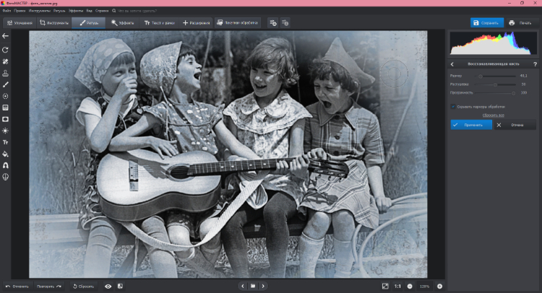Collapse brush panel with back chevron
The image size is (542, 293).
(x=452, y=64)
